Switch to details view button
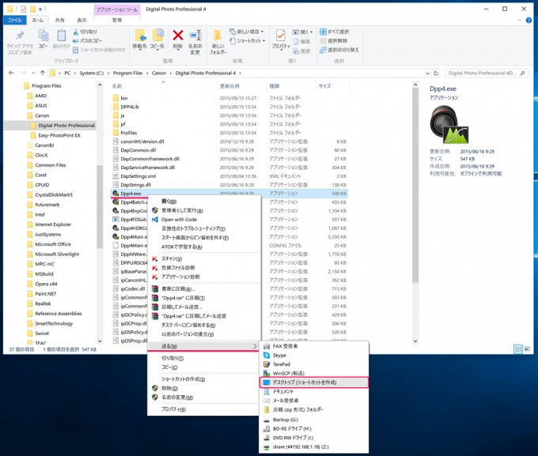 click(x=518, y=349)
